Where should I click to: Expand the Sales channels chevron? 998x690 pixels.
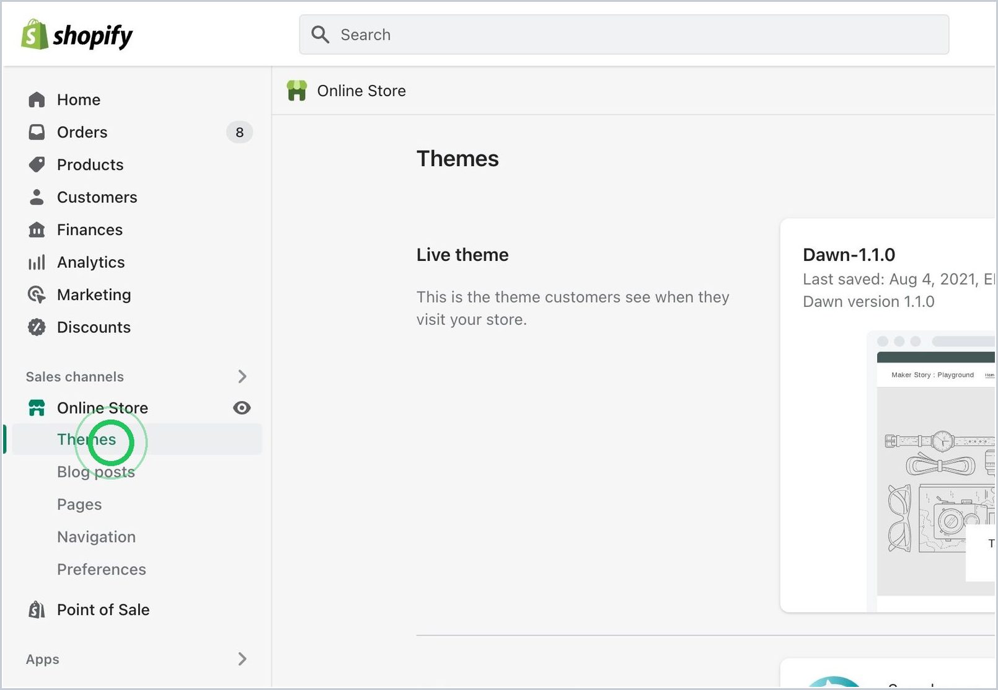[242, 376]
